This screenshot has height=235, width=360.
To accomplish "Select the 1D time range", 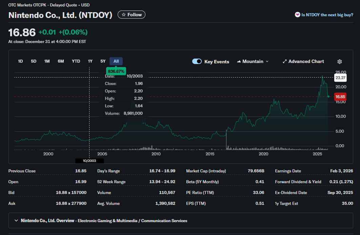I will pyautogui.click(x=20, y=61).
